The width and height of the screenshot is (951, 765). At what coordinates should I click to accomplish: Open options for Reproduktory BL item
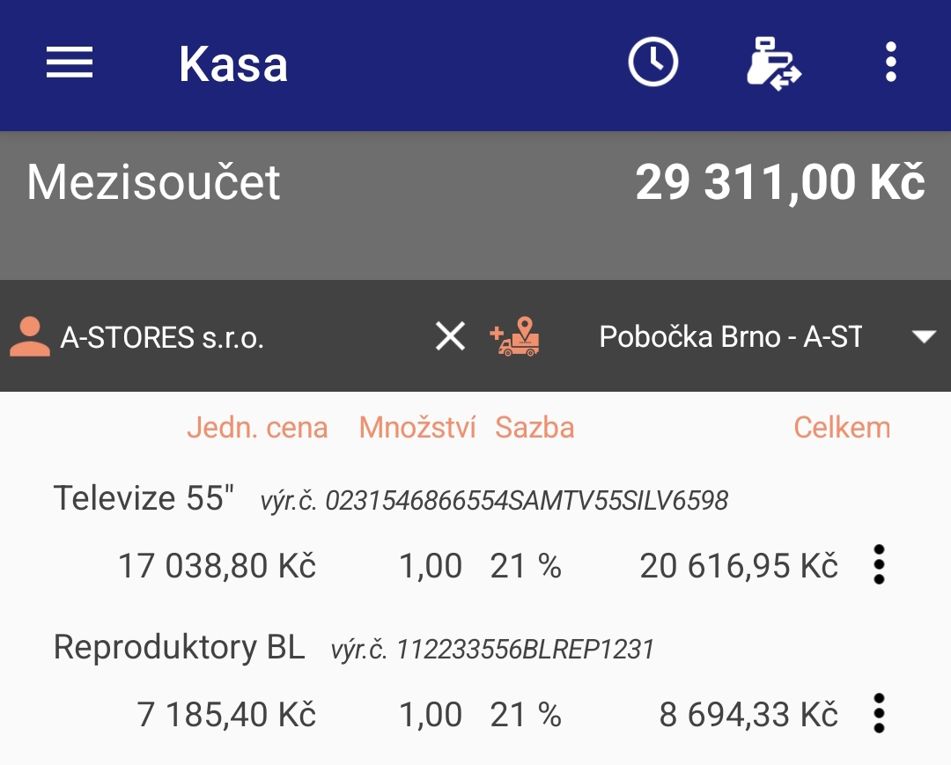point(879,713)
